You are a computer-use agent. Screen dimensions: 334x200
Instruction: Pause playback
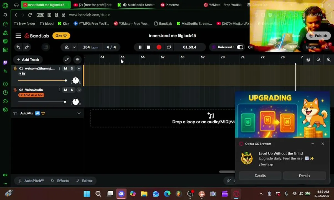point(140,47)
